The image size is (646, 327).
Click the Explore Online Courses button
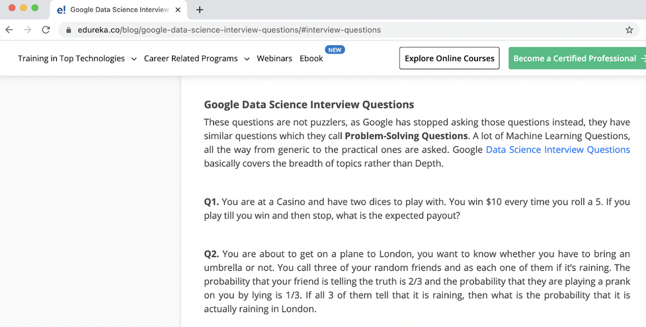pos(449,58)
